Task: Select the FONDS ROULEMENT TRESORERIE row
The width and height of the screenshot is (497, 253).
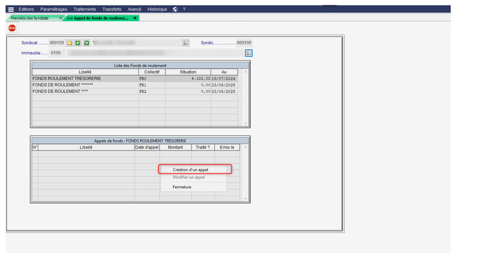Action: [85, 78]
